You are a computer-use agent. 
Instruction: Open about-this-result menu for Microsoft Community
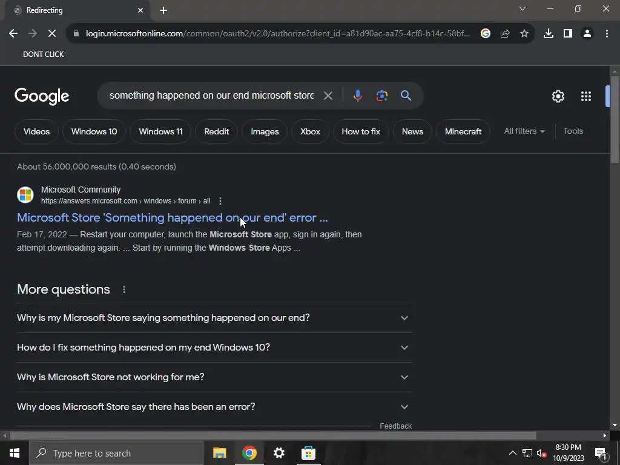point(220,201)
